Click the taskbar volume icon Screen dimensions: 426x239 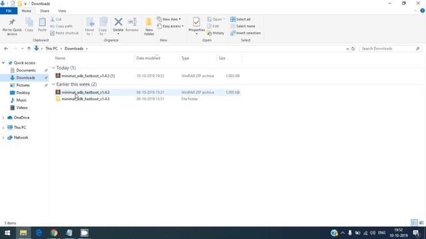[373, 233]
